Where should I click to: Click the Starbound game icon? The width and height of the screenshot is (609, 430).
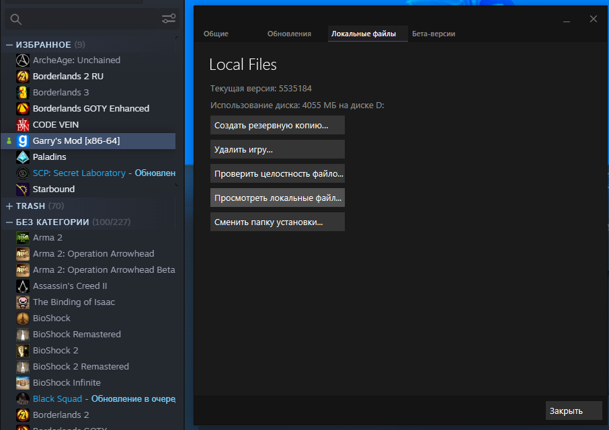[23, 189]
